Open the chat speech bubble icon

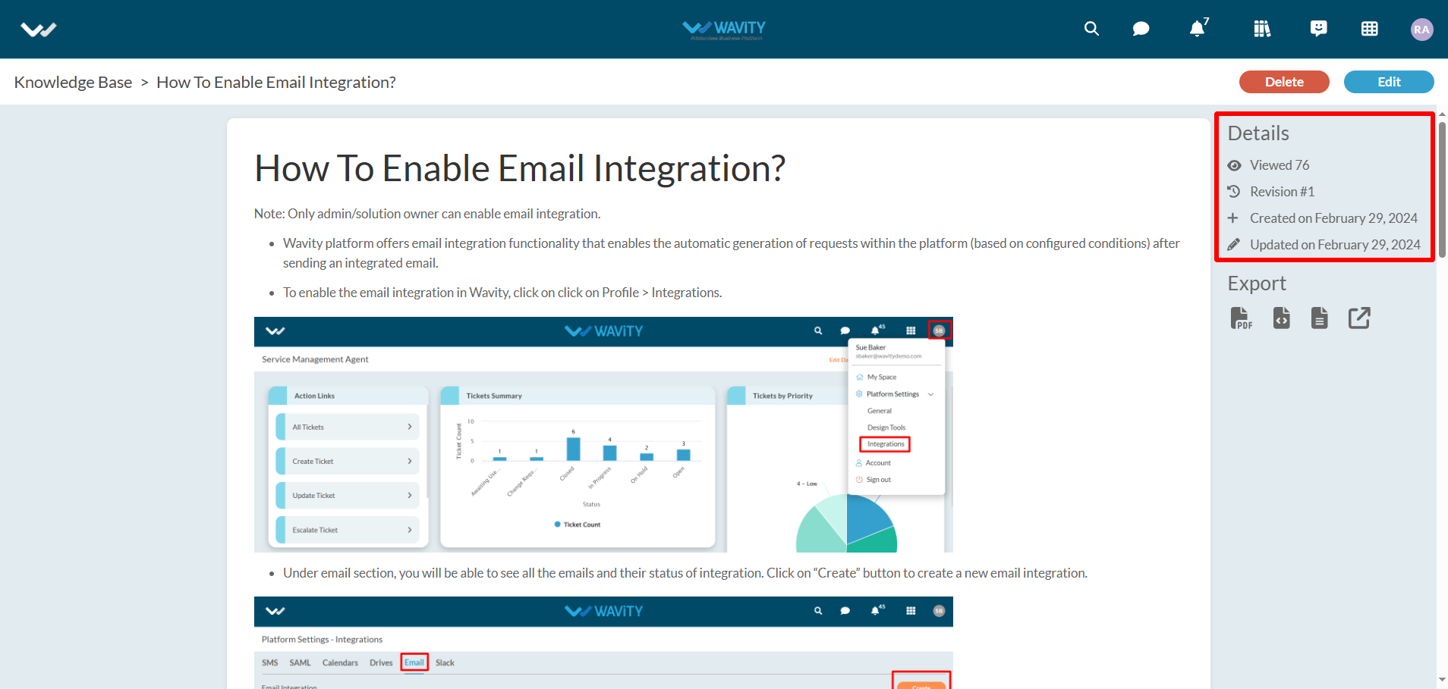(x=1141, y=29)
